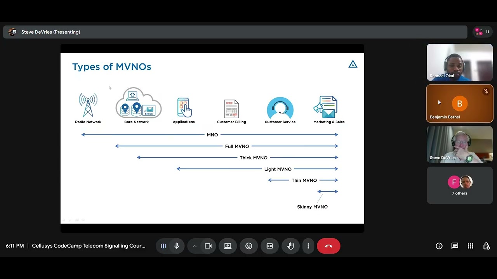Expand the audio settings chevron
Screen dimensions: 497x279
coord(195,246)
